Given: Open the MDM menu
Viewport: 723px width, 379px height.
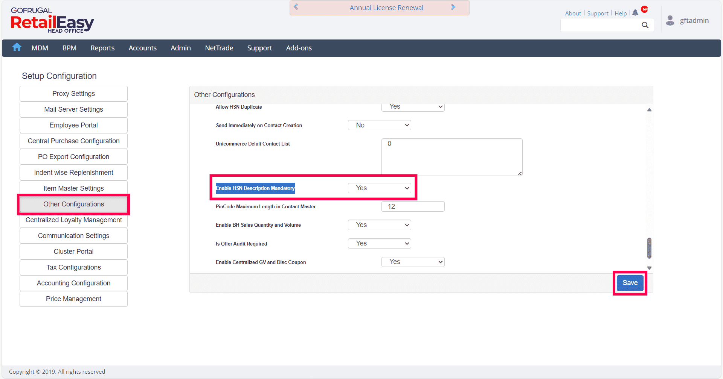Looking at the screenshot, I should click(40, 48).
